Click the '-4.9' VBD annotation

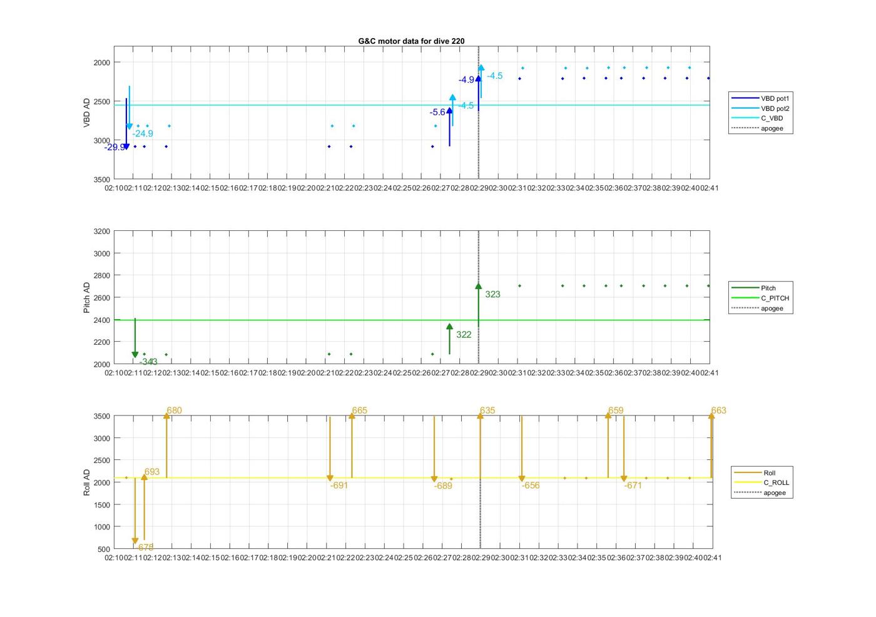click(x=466, y=80)
